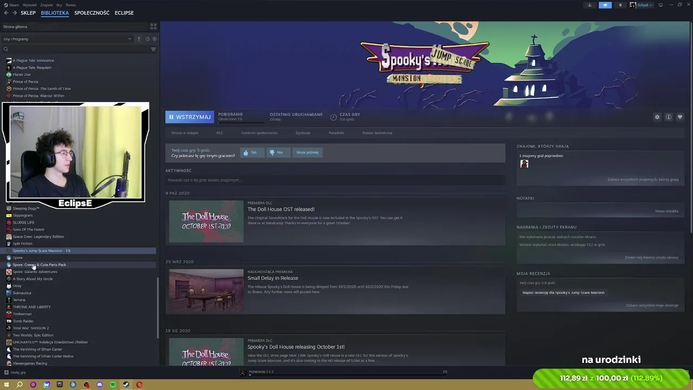Open advanced filters icon beside search
The width and height of the screenshot is (693, 390).
[x=153, y=49]
